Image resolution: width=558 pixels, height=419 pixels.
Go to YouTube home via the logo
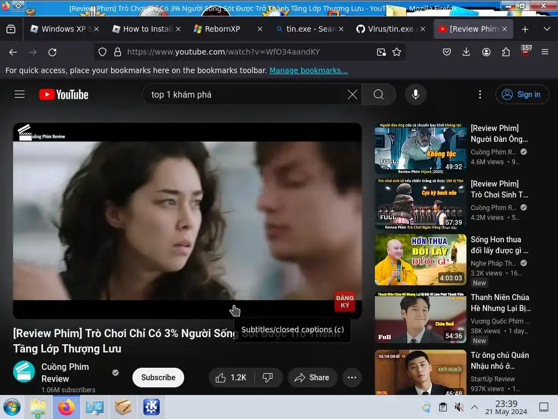(x=64, y=94)
